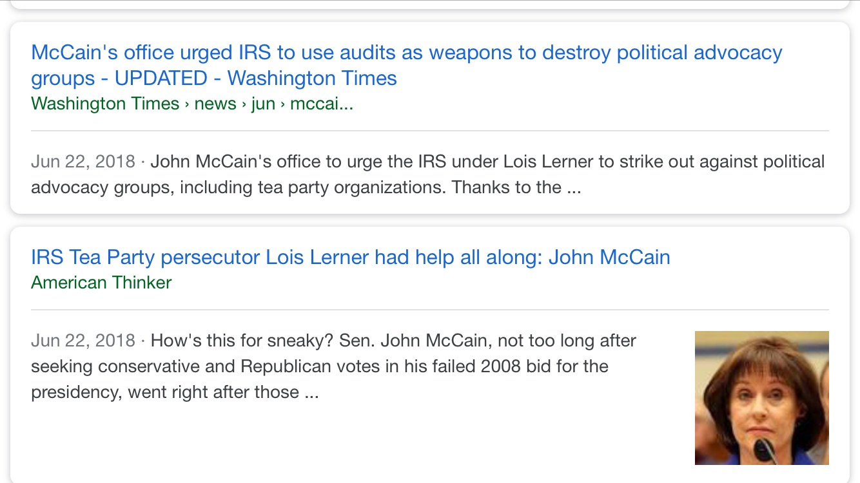Select the green "American Thinker" source label
Screen dimensions: 860x483
101,283
